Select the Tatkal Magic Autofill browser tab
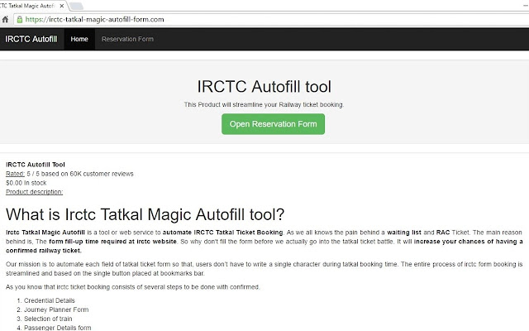The image size is (529, 331). (31, 6)
